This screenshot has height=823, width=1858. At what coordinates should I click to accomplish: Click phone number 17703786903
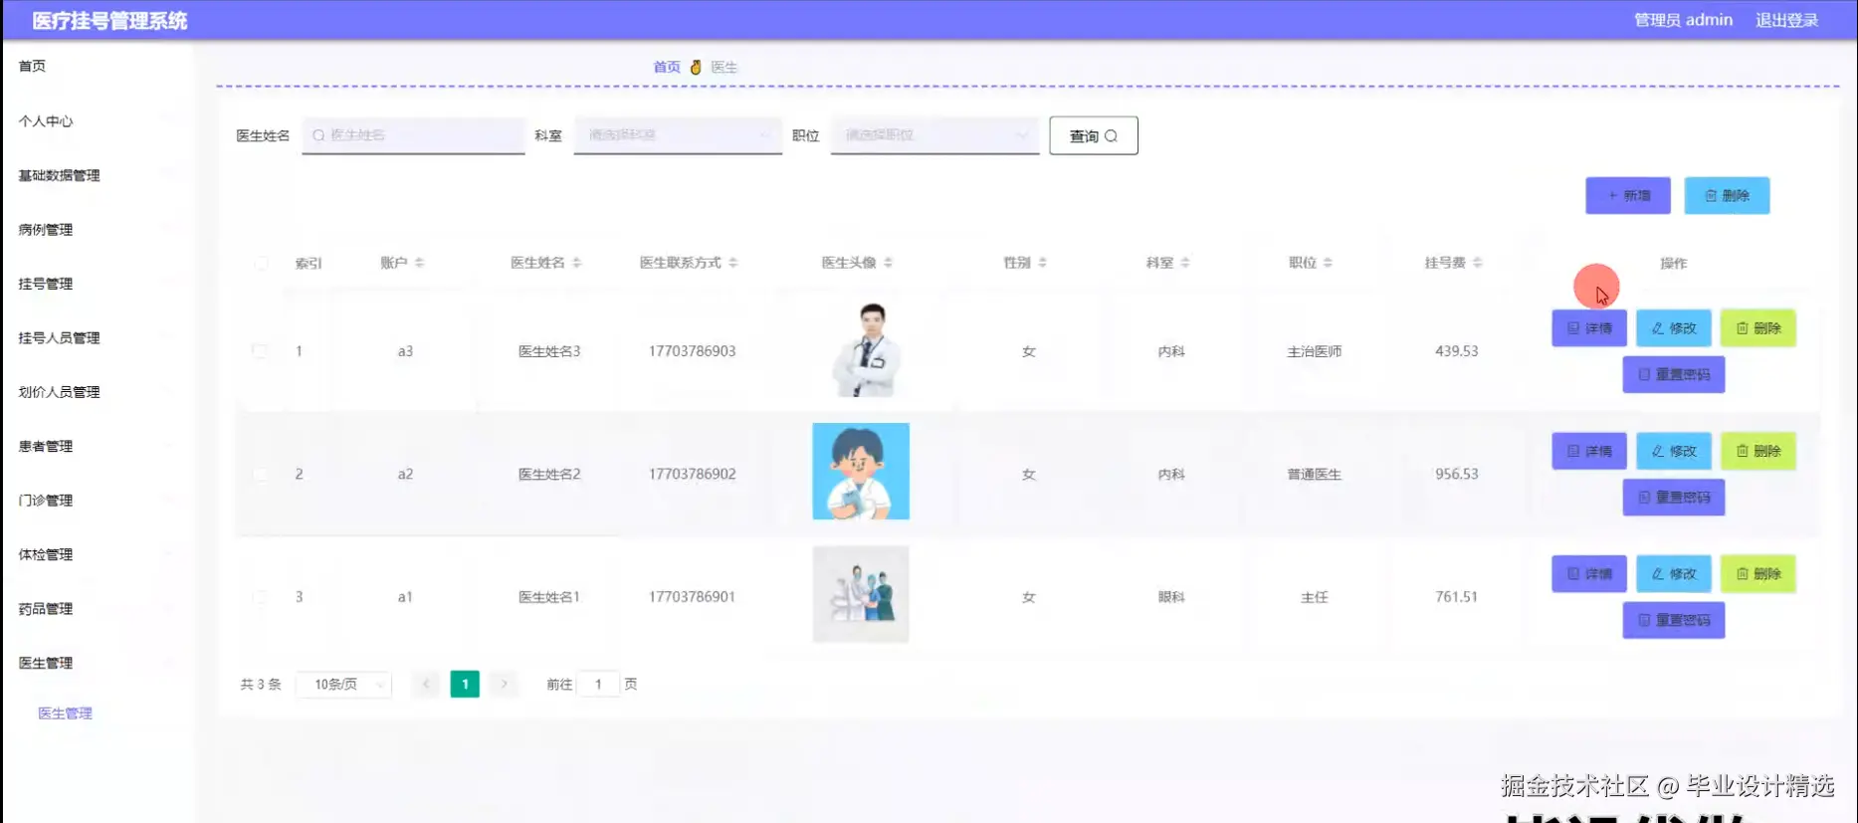click(x=693, y=351)
